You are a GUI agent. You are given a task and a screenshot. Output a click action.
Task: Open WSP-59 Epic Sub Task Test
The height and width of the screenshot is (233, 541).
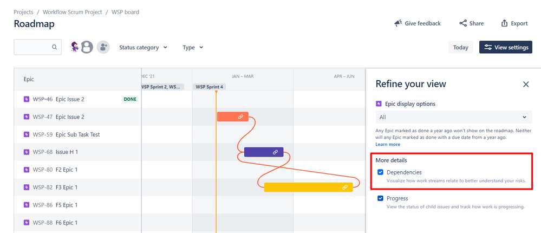coord(77,134)
